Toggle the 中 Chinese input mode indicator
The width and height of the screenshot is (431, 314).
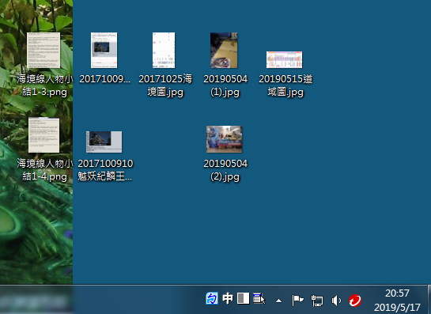coord(228,298)
